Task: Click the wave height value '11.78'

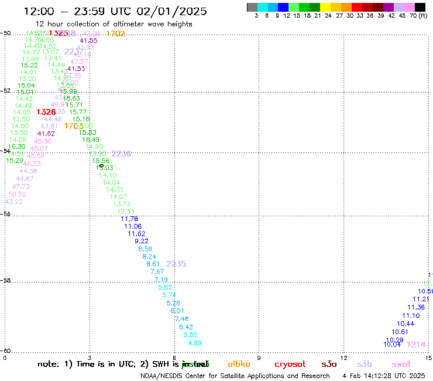Action: point(129,219)
